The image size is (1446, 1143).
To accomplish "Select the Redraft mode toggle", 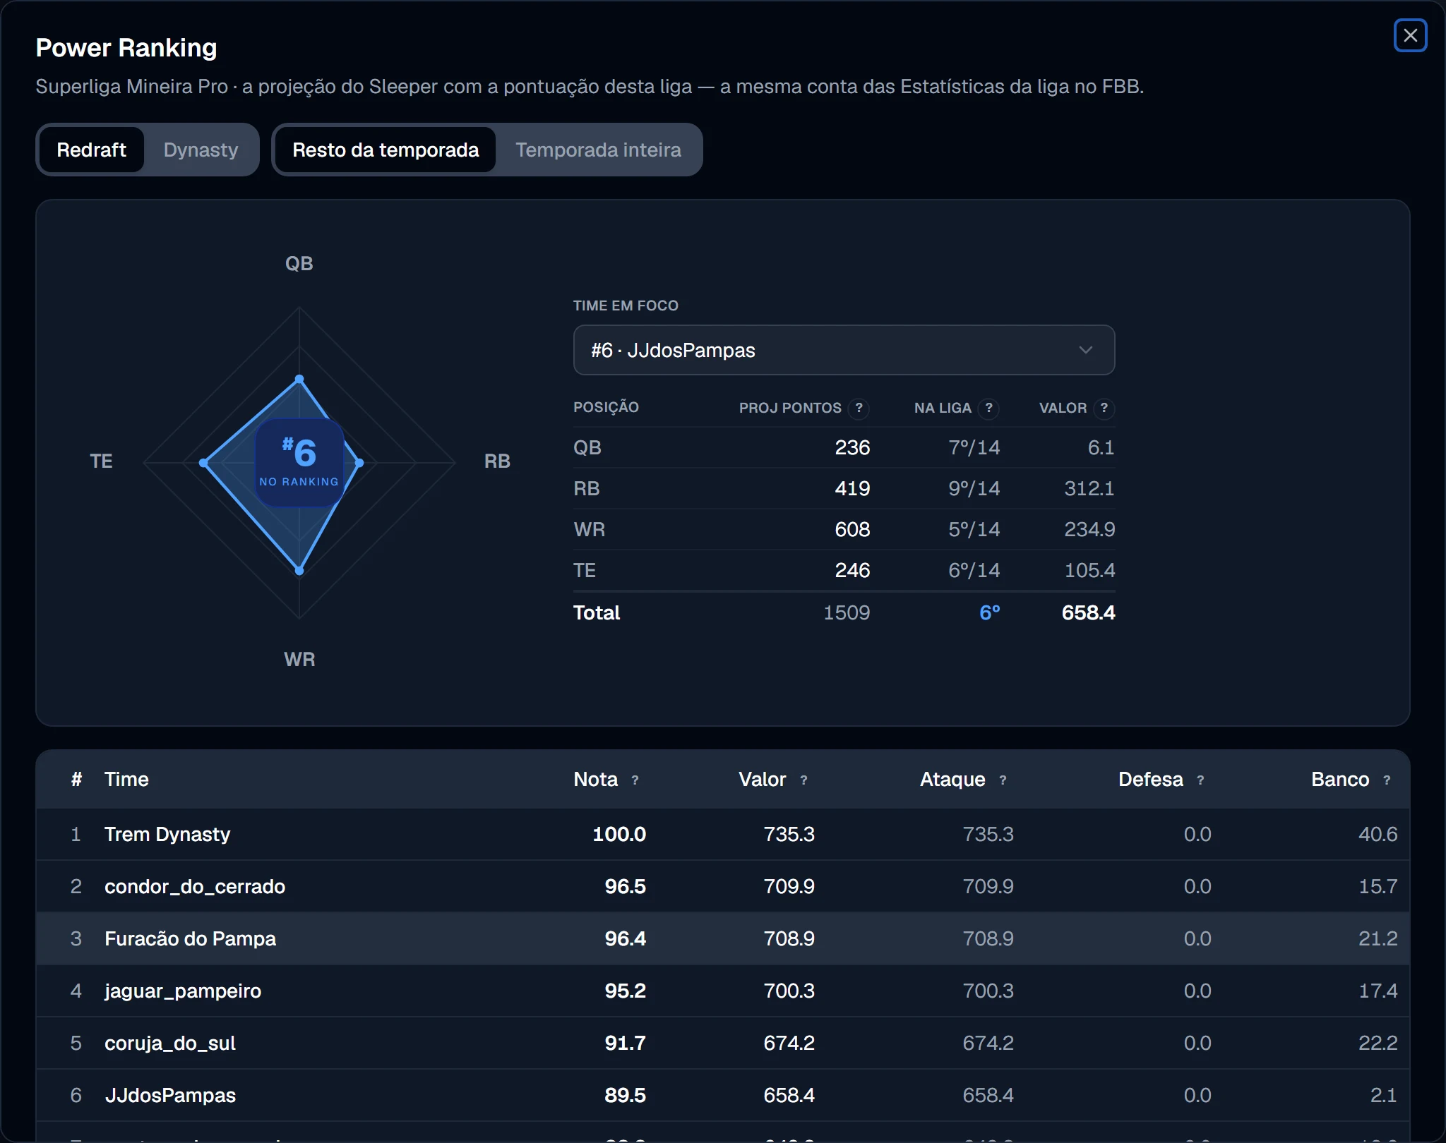I will 91,150.
